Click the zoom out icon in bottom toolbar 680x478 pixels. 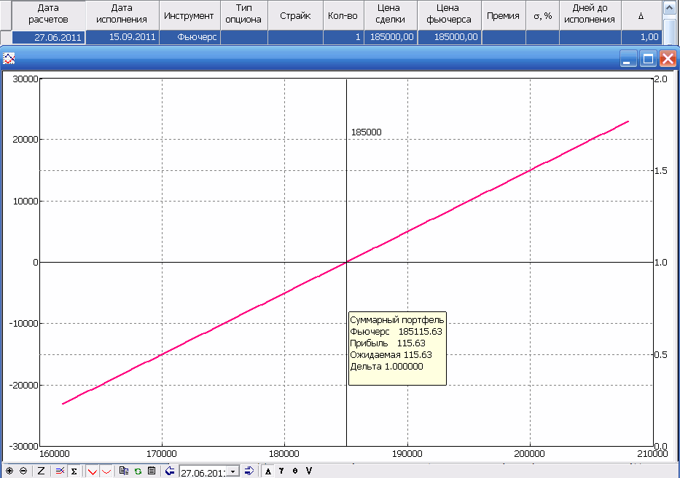click(23, 471)
